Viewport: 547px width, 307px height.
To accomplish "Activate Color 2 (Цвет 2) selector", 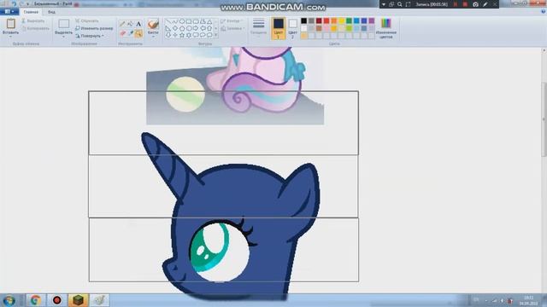I will tap(292, 28).
